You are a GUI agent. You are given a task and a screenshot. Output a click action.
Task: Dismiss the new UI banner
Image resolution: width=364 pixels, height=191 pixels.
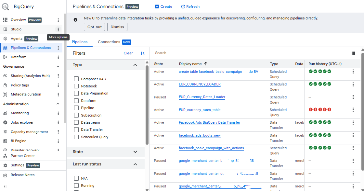[117, 27]
